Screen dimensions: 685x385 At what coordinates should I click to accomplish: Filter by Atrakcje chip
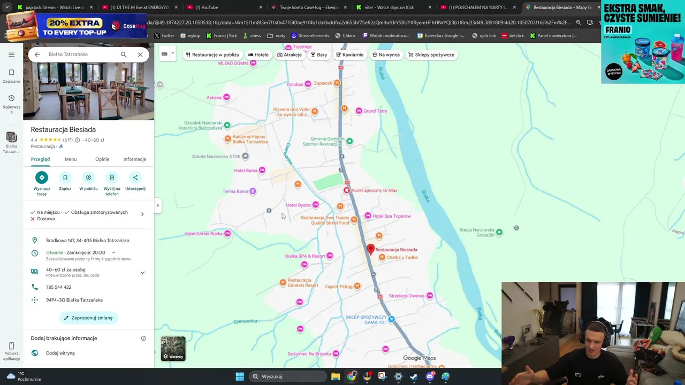point(290,55)
